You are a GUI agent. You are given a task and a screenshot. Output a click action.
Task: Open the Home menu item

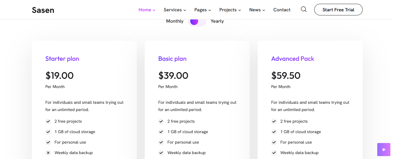[x=147, y=10]
